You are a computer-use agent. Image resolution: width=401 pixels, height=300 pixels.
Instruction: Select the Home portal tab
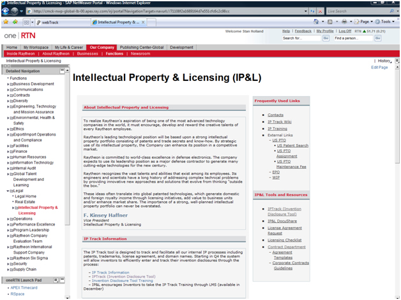pyautogui.click(x=11, y=47)
